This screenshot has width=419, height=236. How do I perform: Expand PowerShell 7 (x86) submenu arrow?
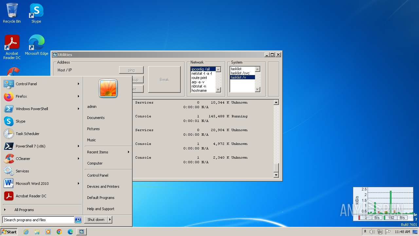(79, 146)
